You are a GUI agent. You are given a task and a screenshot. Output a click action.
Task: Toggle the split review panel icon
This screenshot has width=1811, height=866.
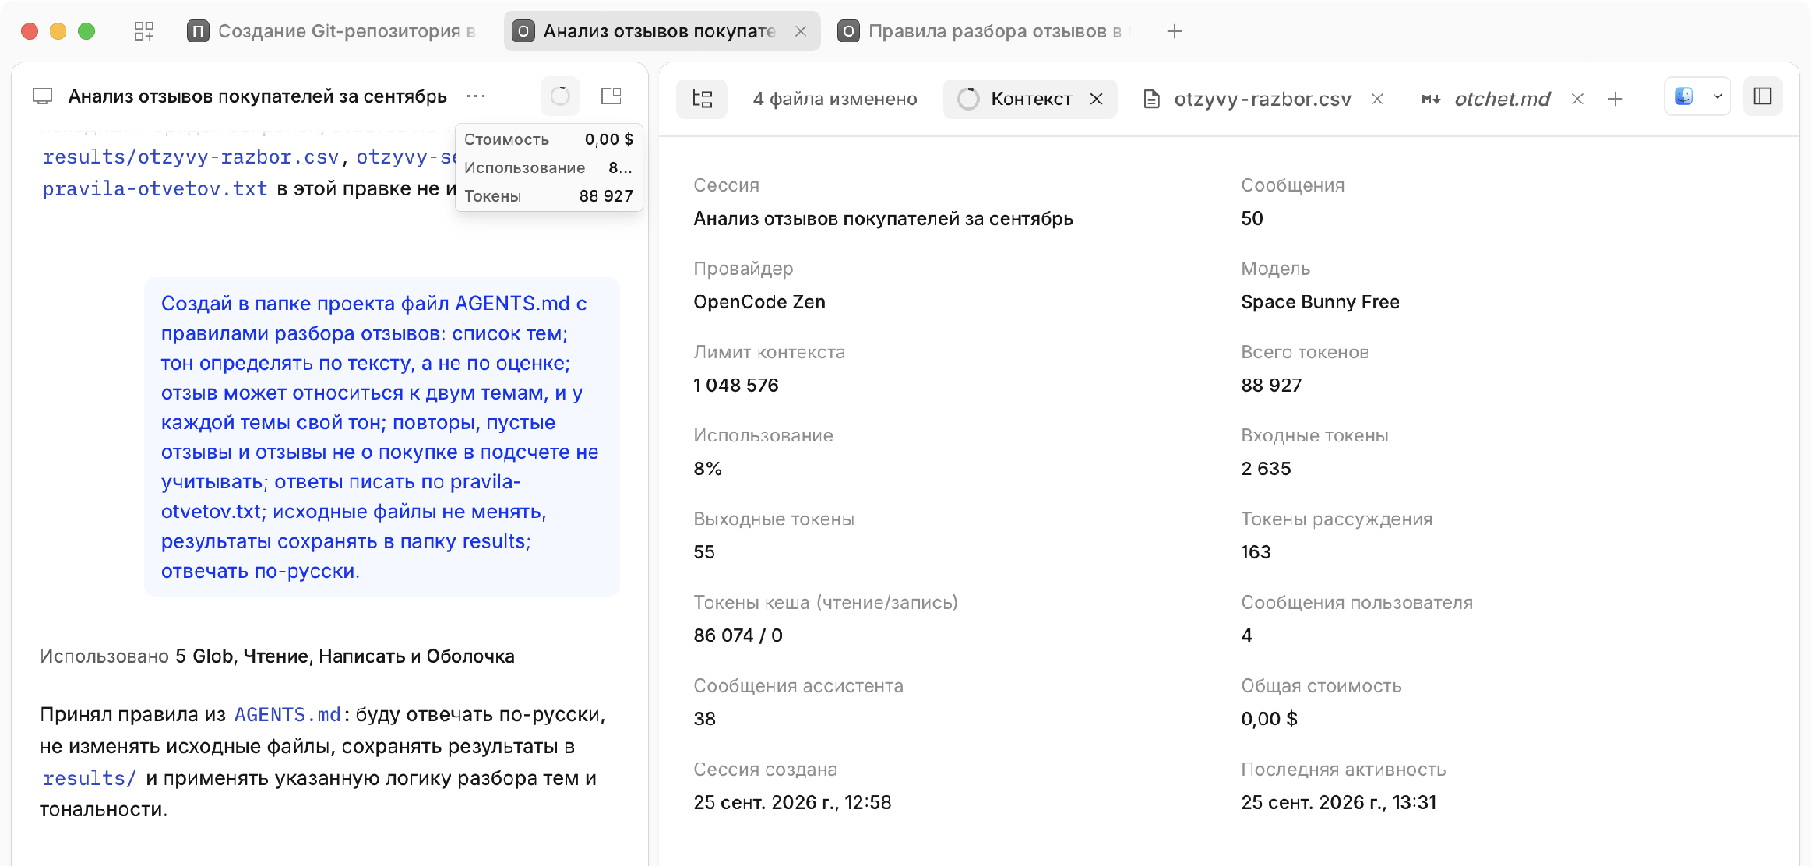[612, 96]
